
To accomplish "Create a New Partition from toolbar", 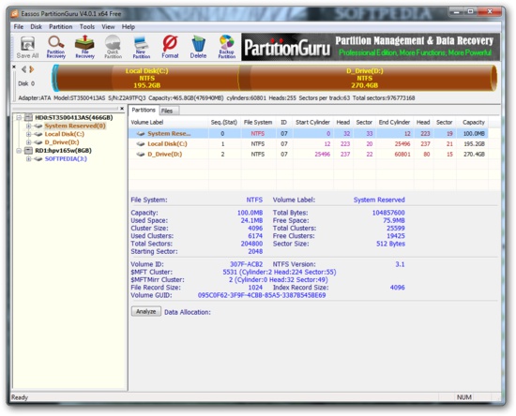I will (142, 47).
